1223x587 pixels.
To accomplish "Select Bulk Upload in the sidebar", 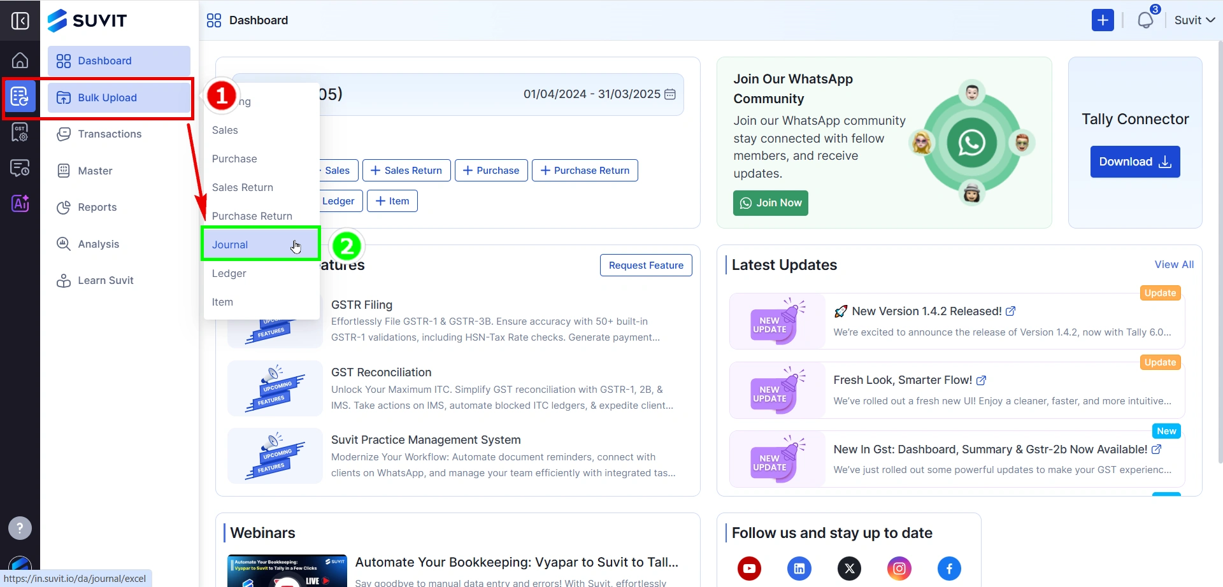I will [119, 97].
